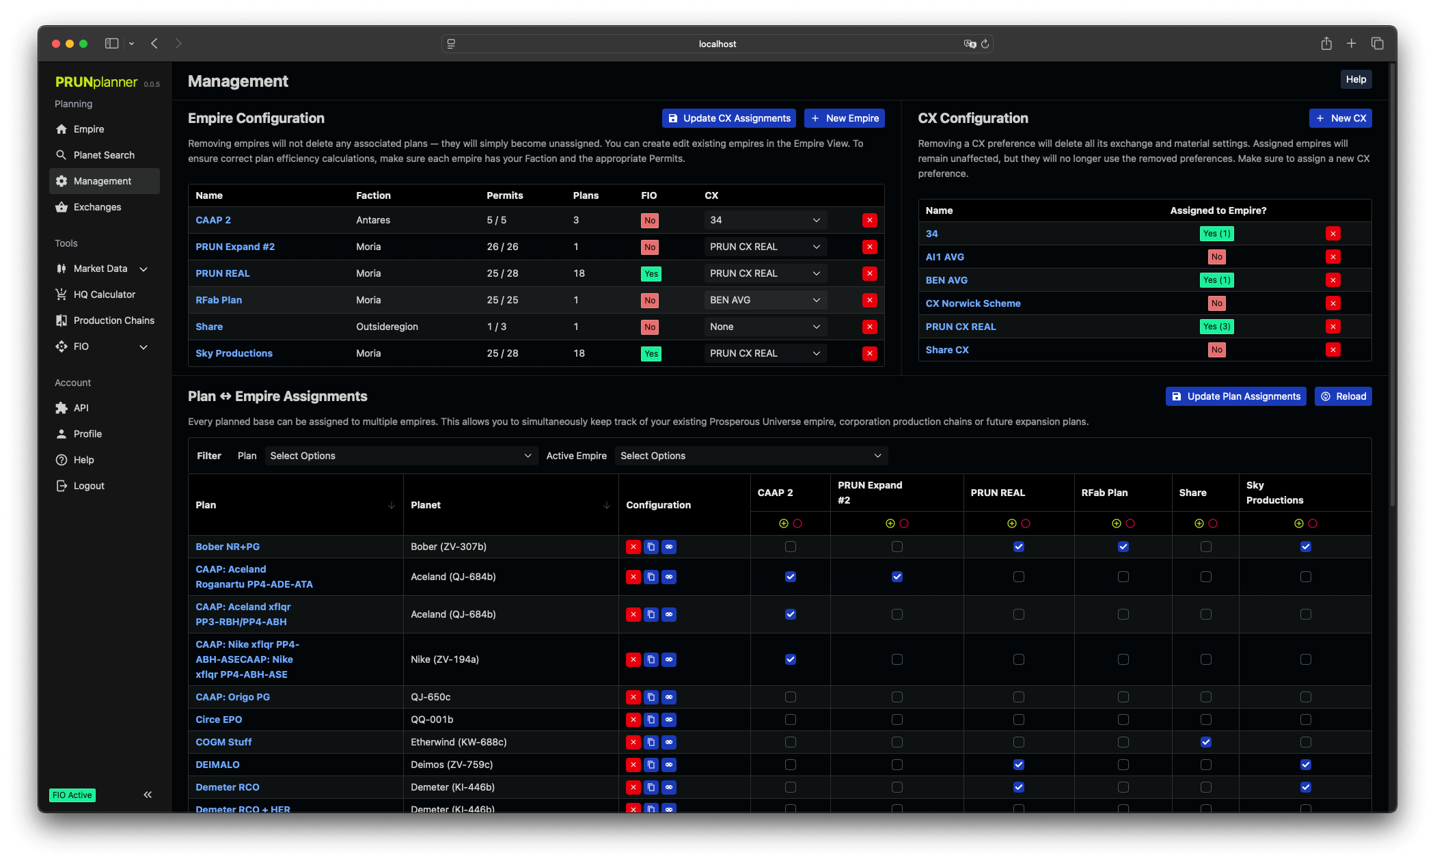Sort table by Plan column

(x=391, y=505)
